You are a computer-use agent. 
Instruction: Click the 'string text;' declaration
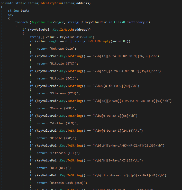[19, 11]
